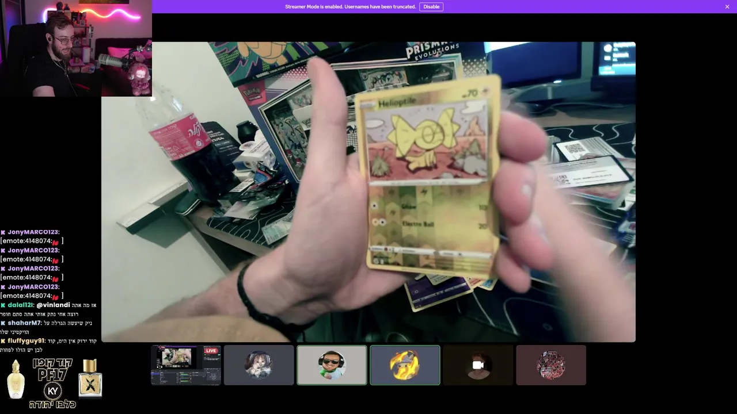Select the participant tile with camera icon
The height and width of the screenshot is (414, 737).
[478, 365]
